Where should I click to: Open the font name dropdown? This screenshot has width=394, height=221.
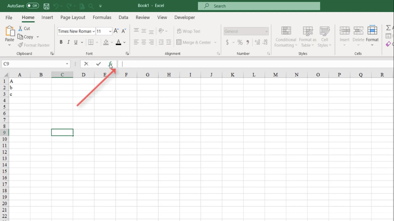93,31
